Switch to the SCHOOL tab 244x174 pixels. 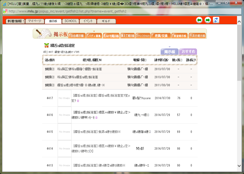(71, 21)
